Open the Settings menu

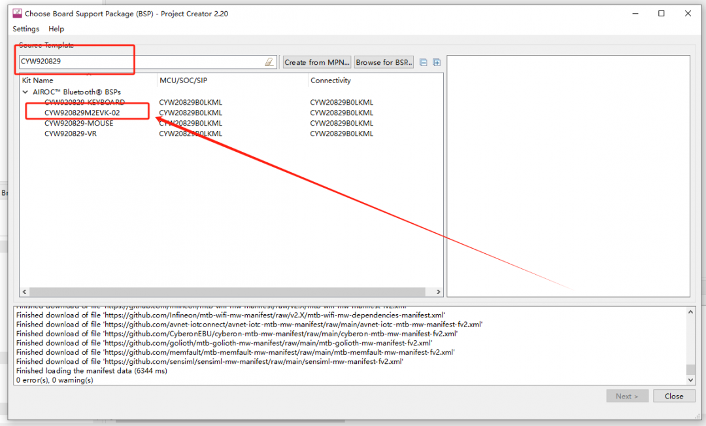click(25, 29)
